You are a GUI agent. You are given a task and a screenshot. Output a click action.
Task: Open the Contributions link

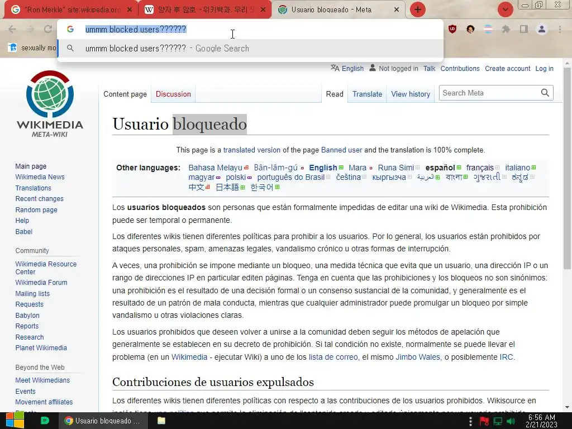(460, 69)
